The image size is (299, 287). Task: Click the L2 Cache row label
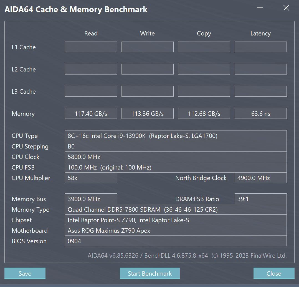click(x=24, y=69)
